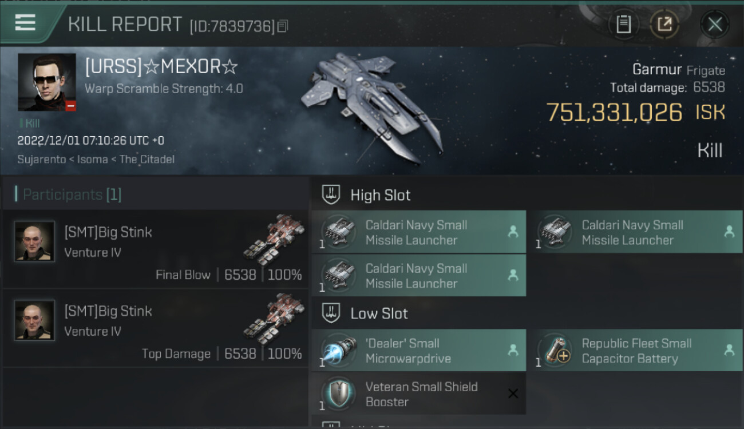Select the third Caldari Navy Missile Launcher
744x429 pixels.
419,276
